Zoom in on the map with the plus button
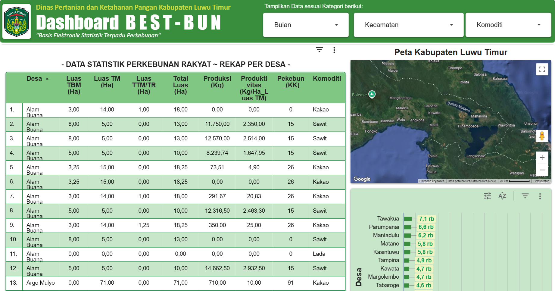The width and height of the screenshot is (555, 291). 542,158
